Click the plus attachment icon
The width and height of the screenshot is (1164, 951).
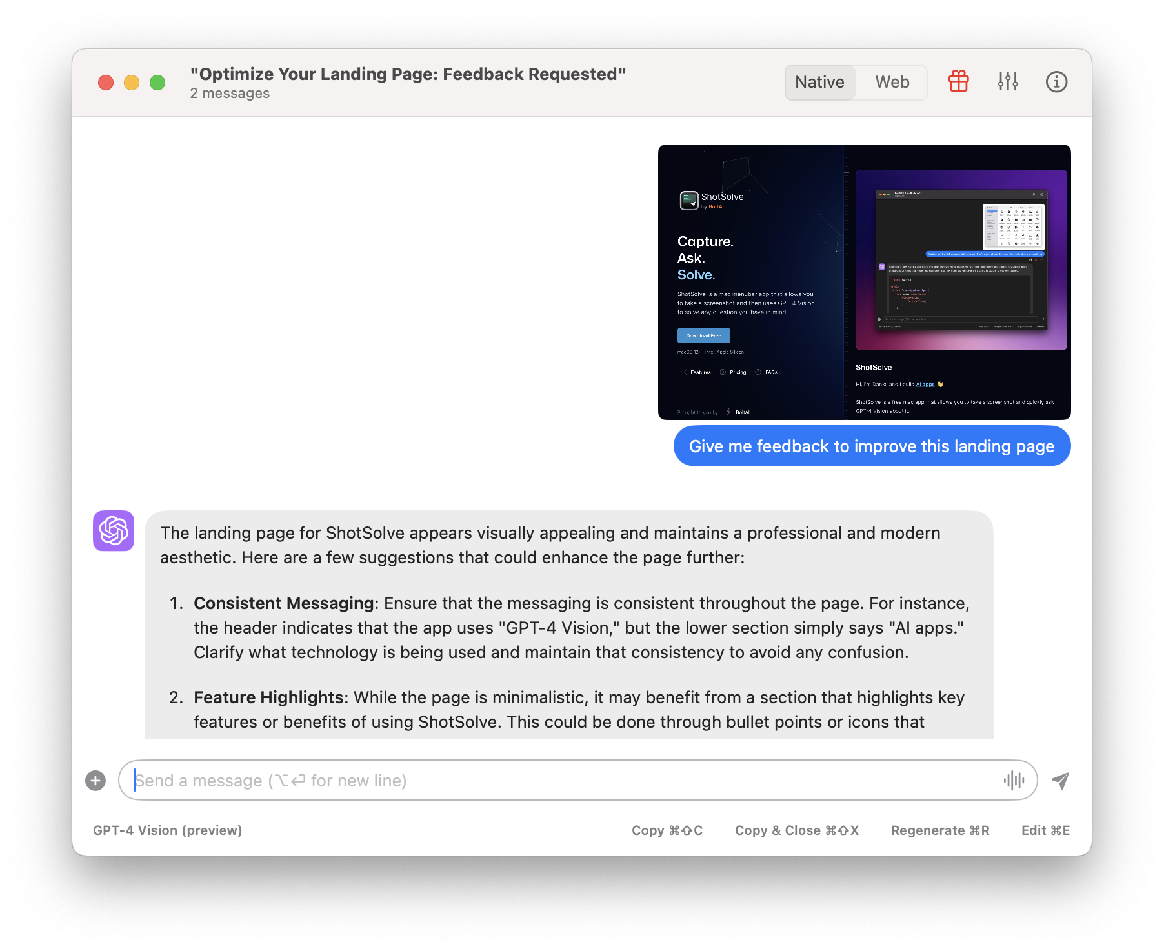[95, 781]
